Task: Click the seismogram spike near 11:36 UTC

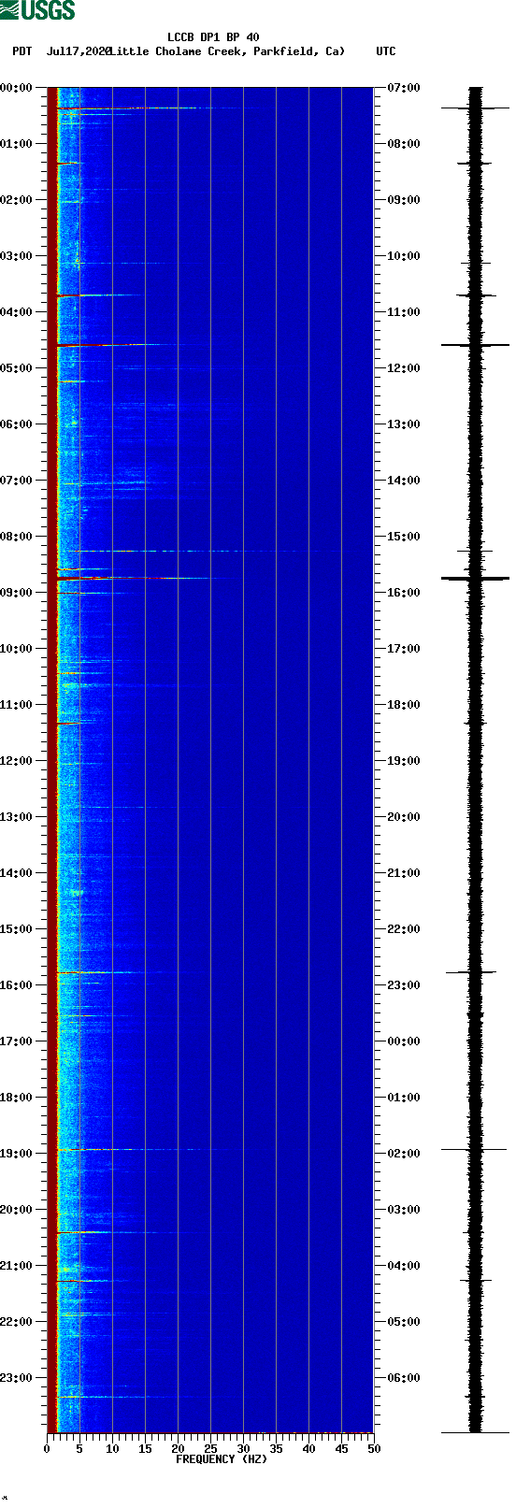Action: coord(475,345)
